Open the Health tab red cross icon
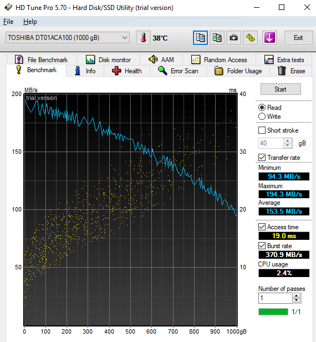 [x=116, y=71]
